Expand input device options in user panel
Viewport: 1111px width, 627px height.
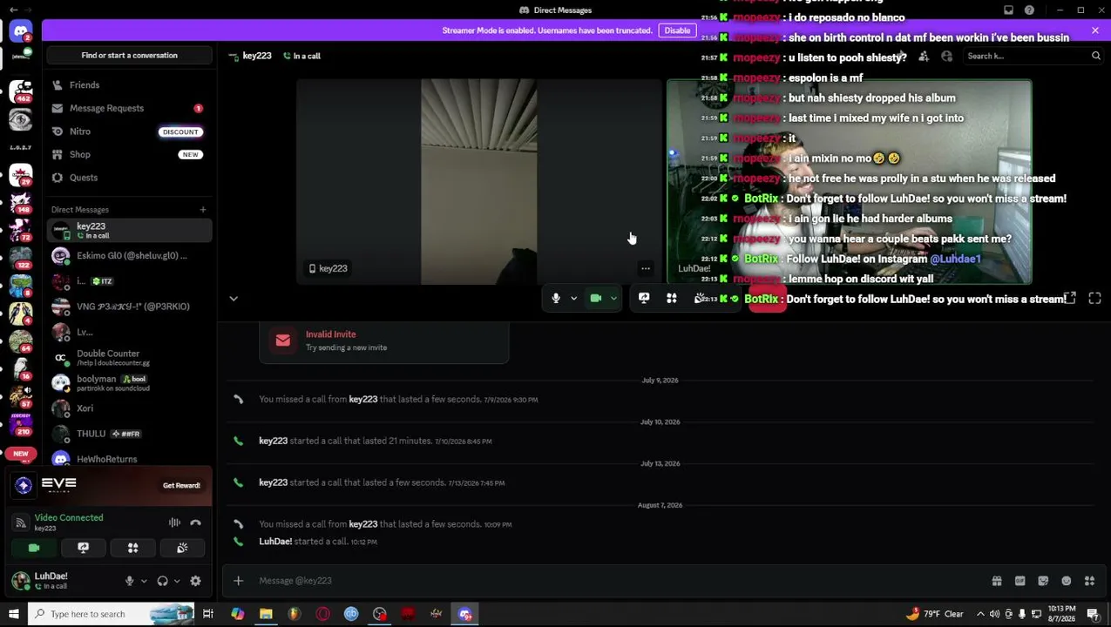tap(144, 581)
